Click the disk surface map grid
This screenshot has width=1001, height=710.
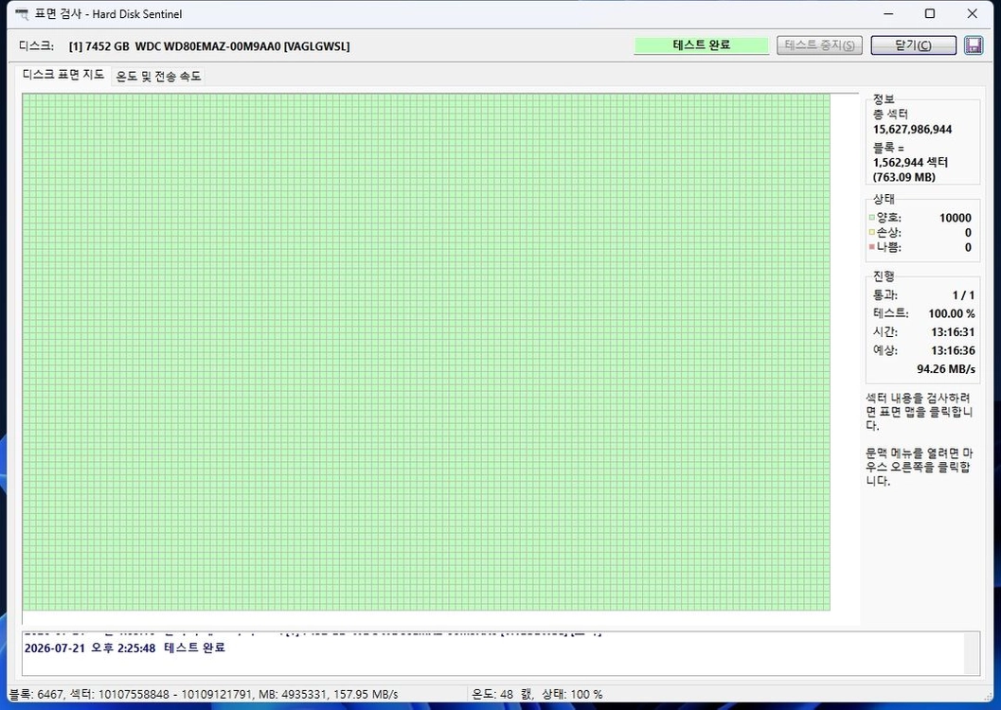pos(426,352)
